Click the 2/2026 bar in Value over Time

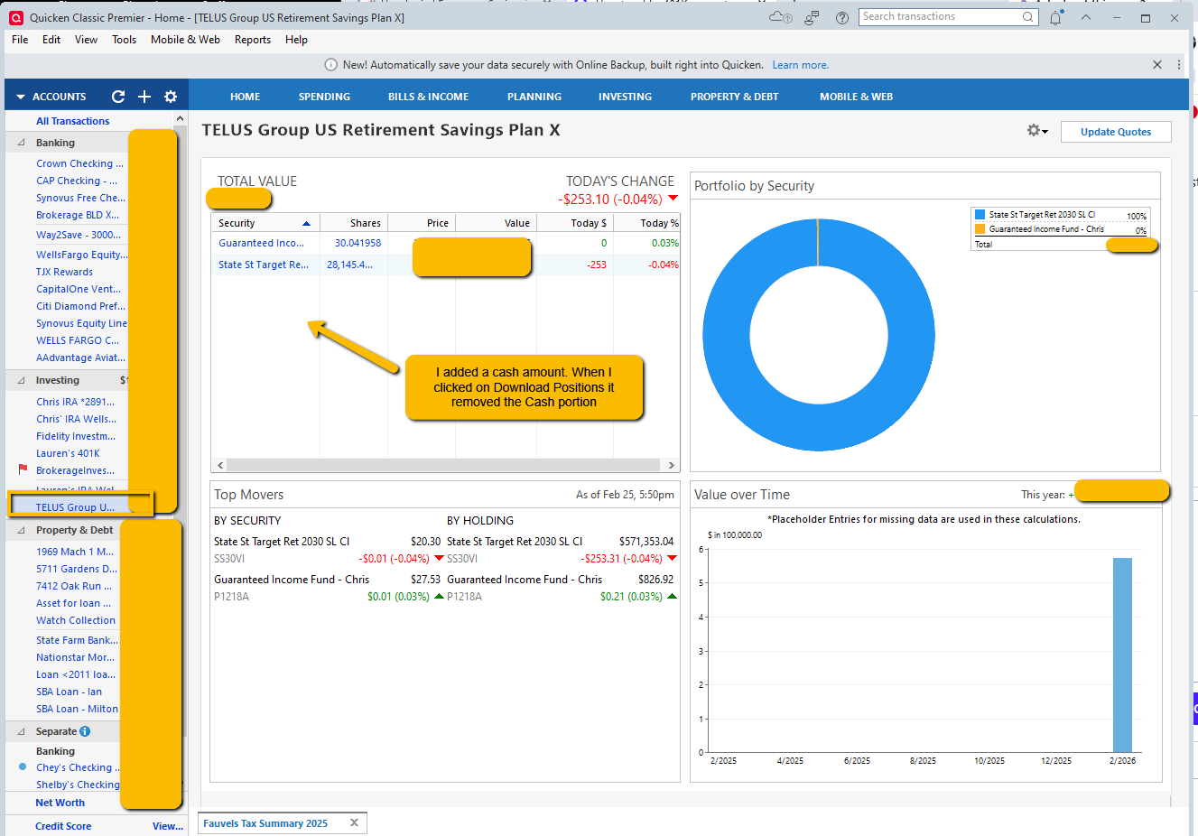click(x=1122, y=655)
